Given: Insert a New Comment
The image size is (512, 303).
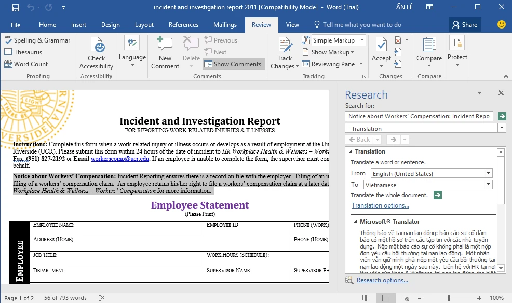Looking at the screenshot, I should click(x=165, y=53).
